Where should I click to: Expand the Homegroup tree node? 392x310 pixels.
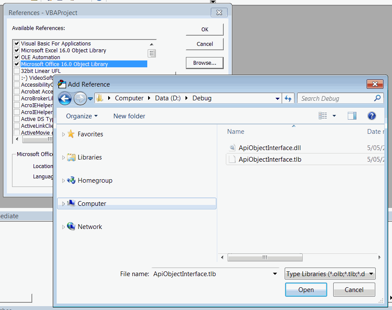pyautogui.click(x=63, y=181)
